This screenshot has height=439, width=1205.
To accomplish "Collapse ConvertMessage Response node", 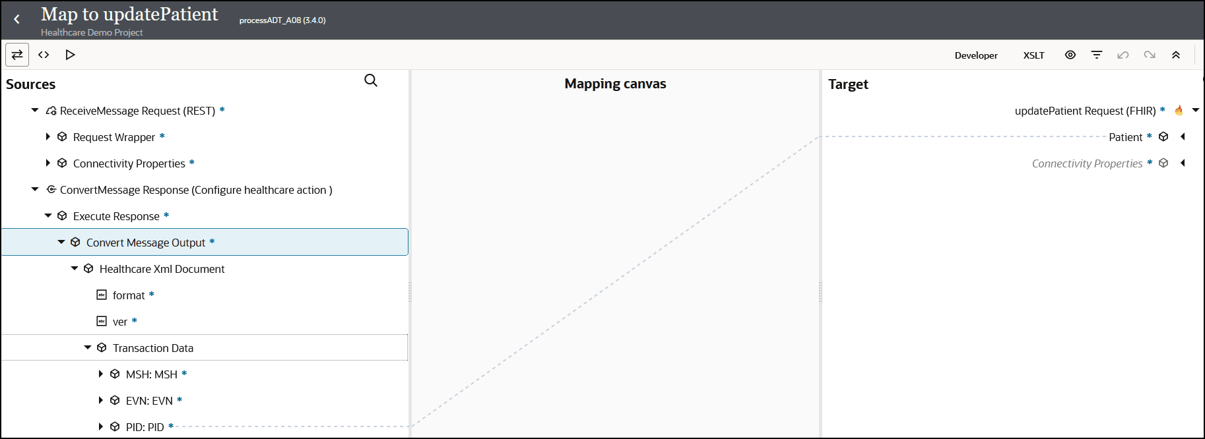I will point(35,189).
